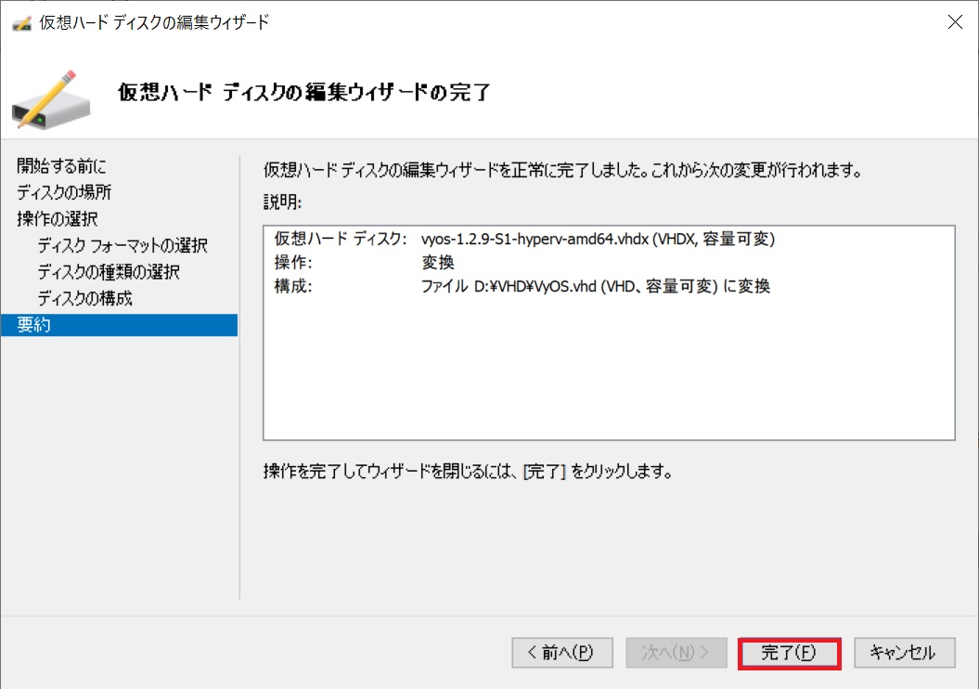Select the ディスク フォーマットの選択 step
This screenshot has height=689, width=979.
coord(122,245)
